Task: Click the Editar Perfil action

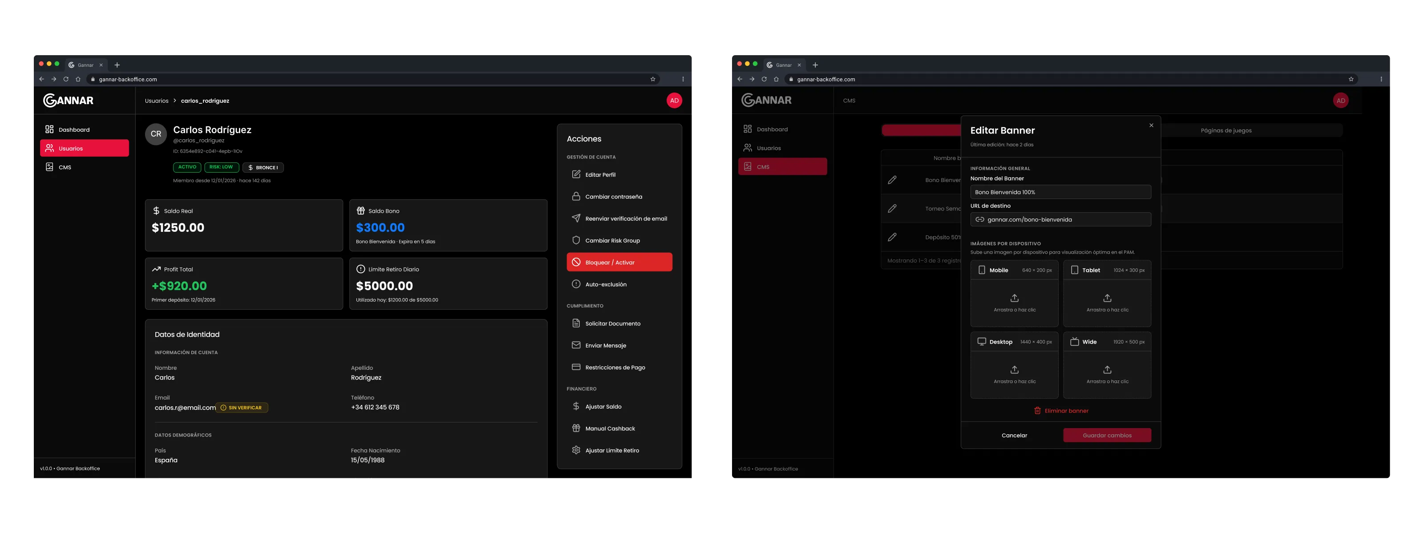Action: click(x=619, y=175)
